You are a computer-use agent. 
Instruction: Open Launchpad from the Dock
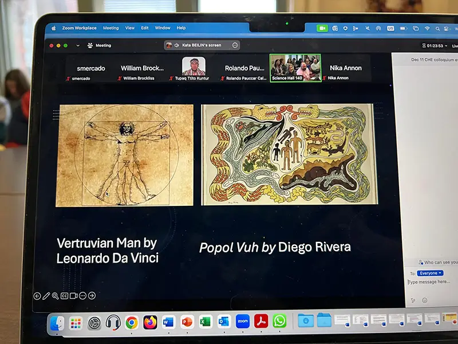click(x=76, y=323)
